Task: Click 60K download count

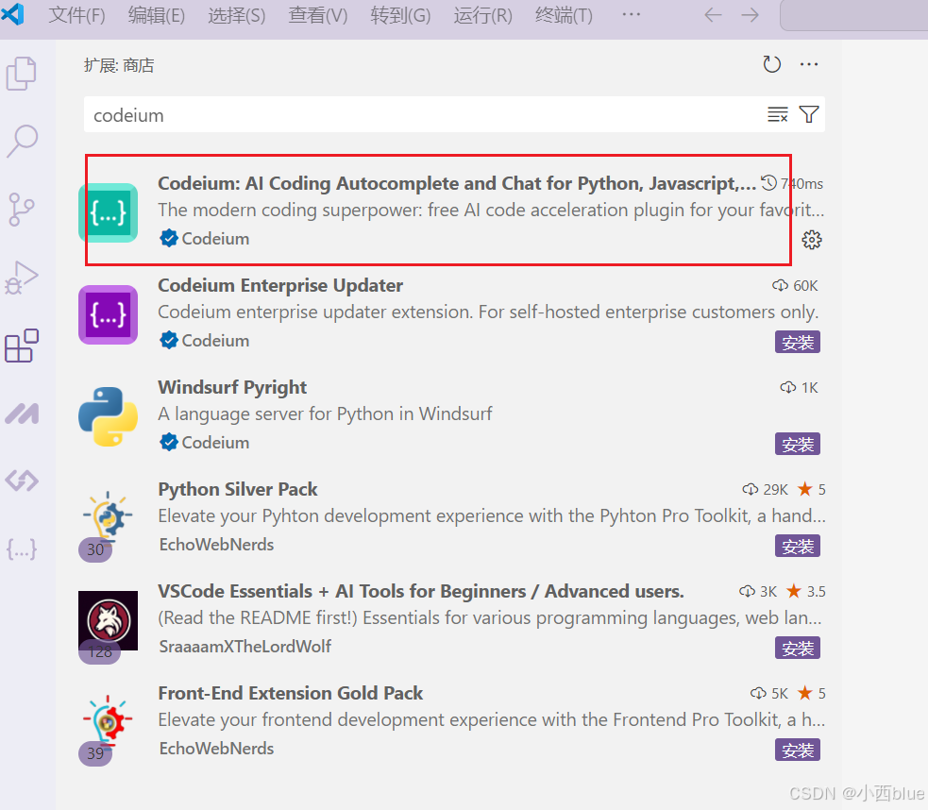Action: point(795,286)
